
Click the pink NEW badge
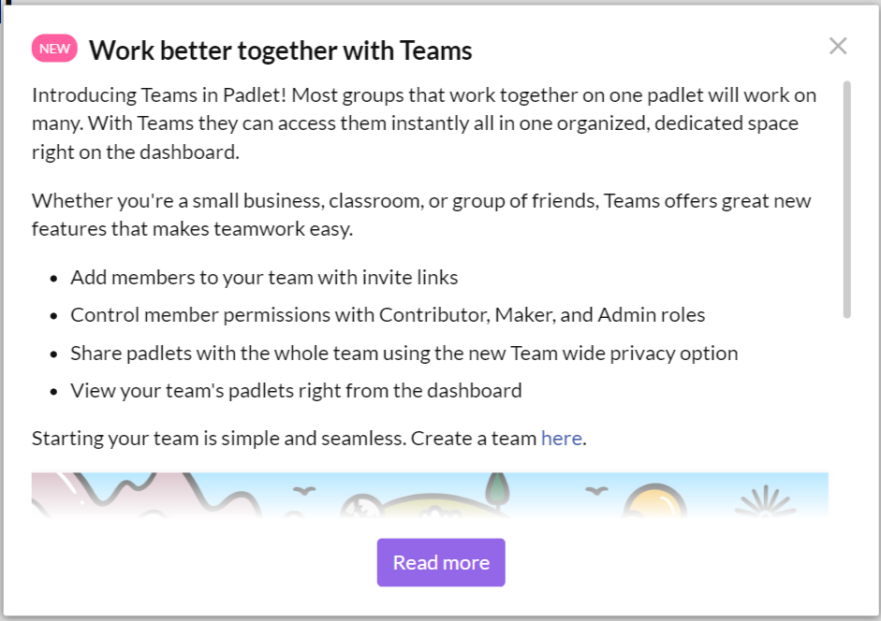click(54, 49)
